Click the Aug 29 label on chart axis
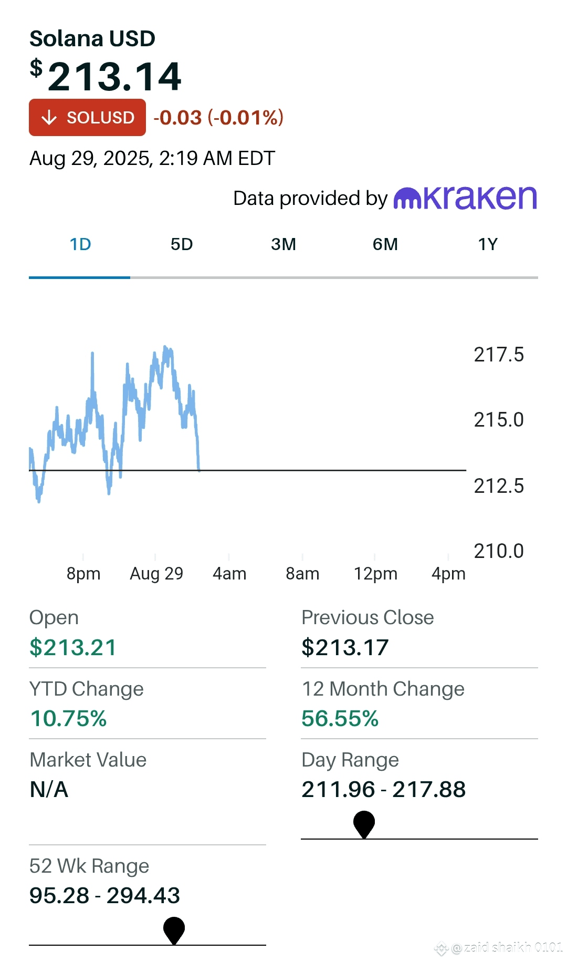This screenshot has width=567, height=962. pos(156,573)
